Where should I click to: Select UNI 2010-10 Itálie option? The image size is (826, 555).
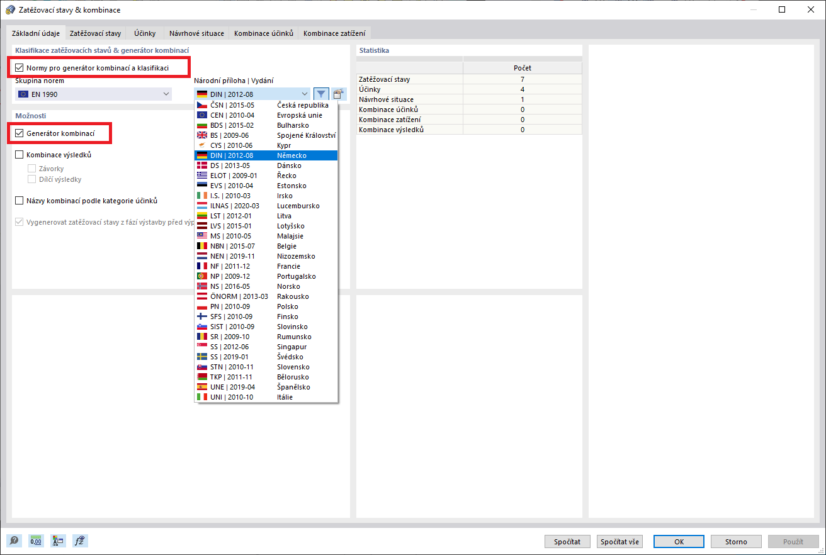[266, 397]
